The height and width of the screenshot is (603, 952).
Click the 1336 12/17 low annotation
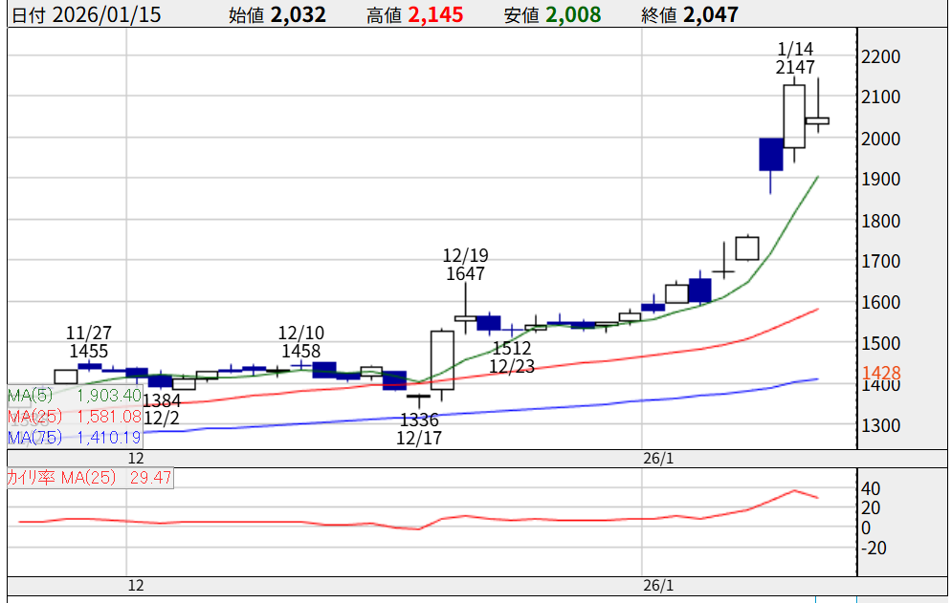click(419, 428)
